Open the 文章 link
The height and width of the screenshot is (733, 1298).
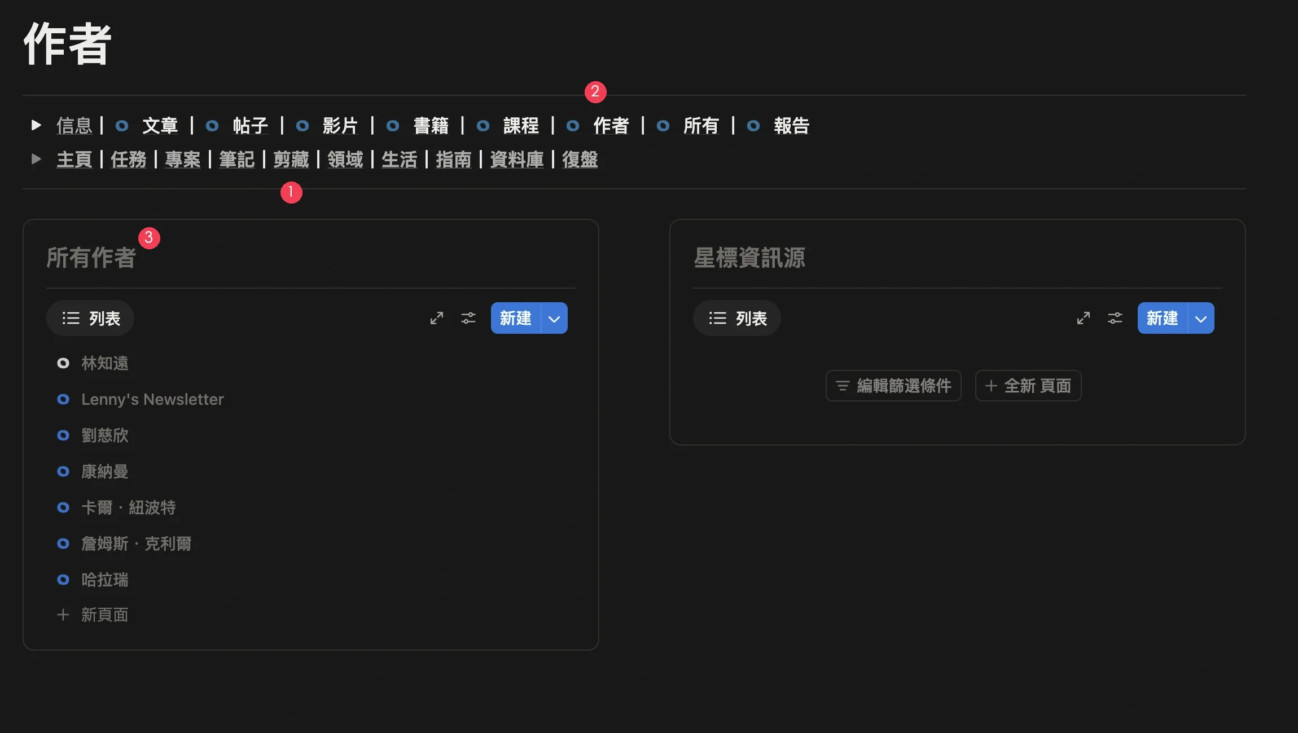(x=160, y=126)
